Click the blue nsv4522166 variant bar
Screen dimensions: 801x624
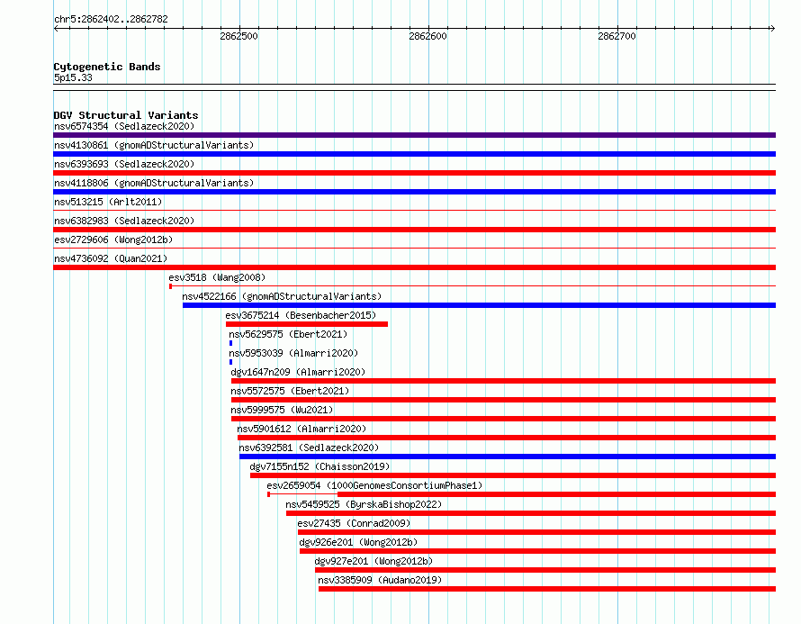[479, 305]
